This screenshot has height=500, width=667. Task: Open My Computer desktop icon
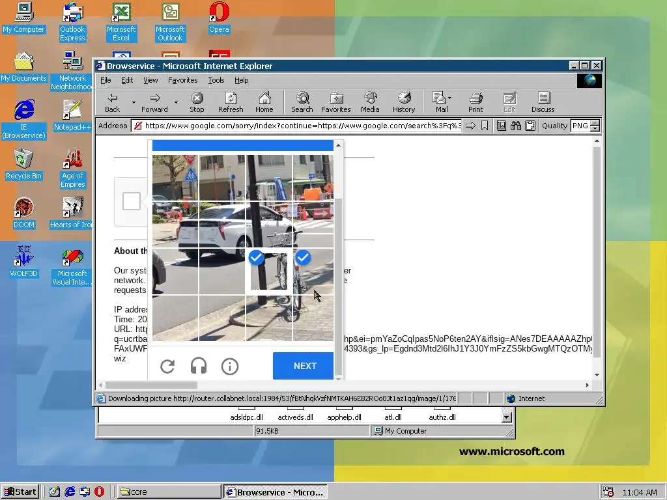click(24, 18)
